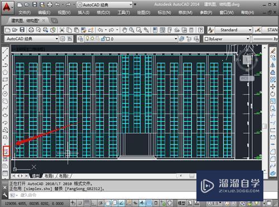Select the Line draw tool
Screen dimensions: 279x207
point(5,50)
